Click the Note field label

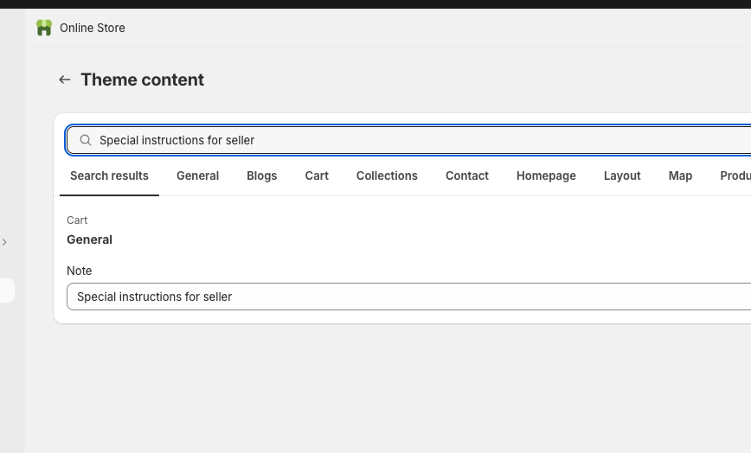pos(79,271)
